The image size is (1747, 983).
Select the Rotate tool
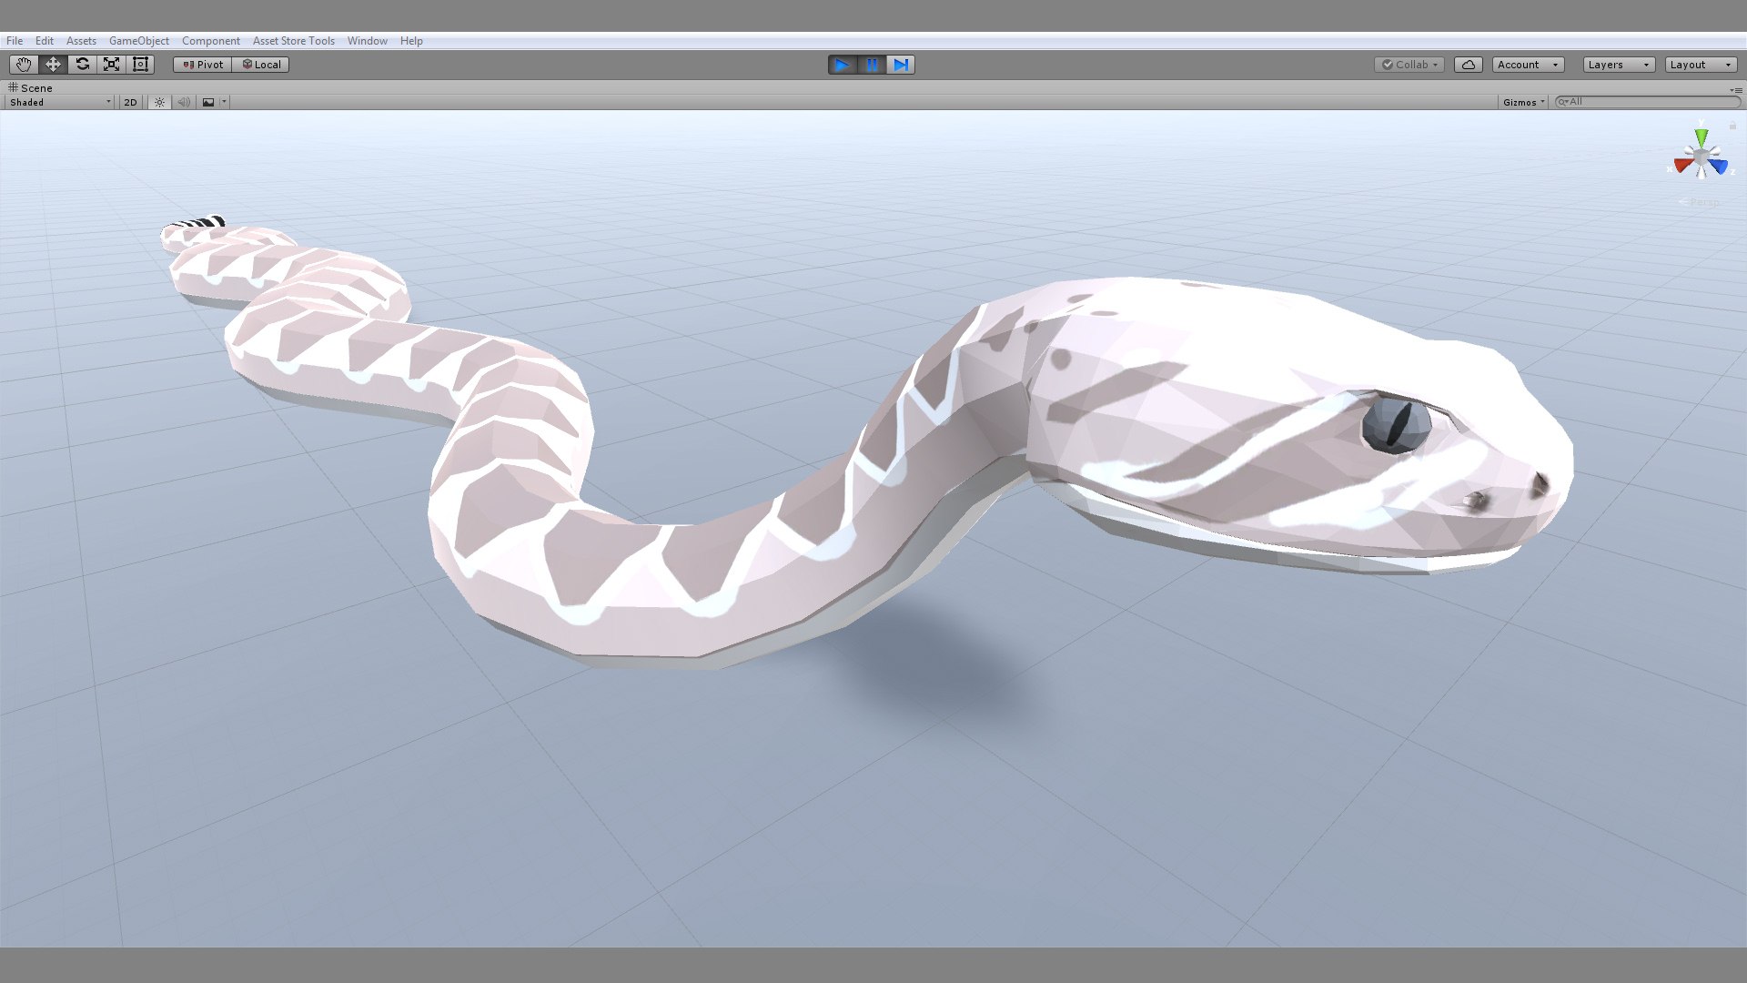coord(82,65)
